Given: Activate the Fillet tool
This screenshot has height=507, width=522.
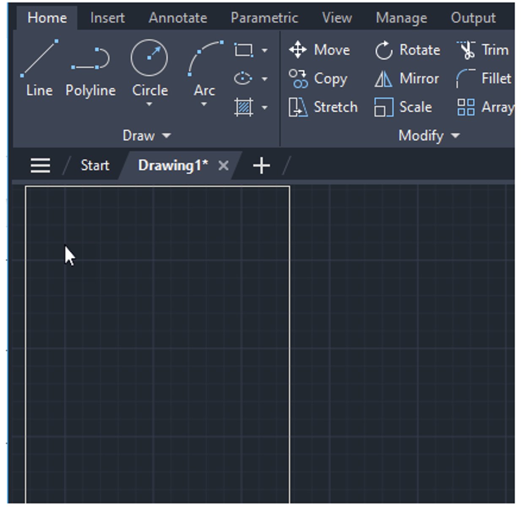Looking at the screenshot, I should point(484,79).
